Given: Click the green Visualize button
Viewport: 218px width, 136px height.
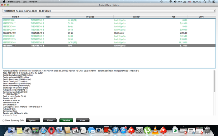Looking at the screenshot, I should pyautogui.click(x=66, y=120).
